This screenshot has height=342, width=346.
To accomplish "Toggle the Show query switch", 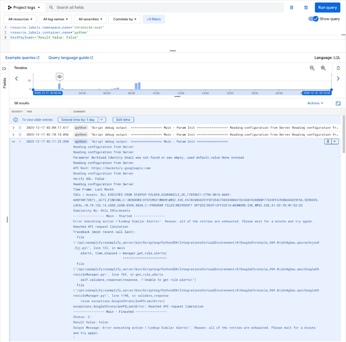I will 313,19.
